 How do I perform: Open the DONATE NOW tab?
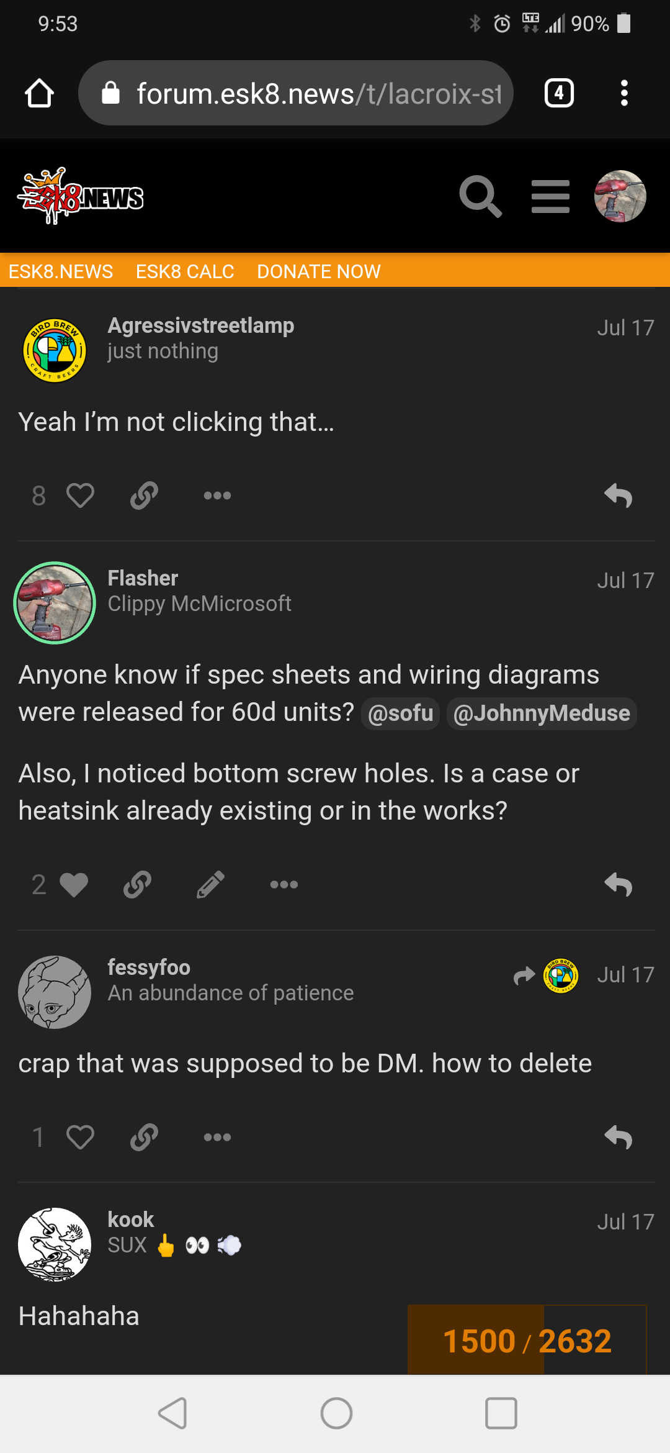click(x=319, y=271)
